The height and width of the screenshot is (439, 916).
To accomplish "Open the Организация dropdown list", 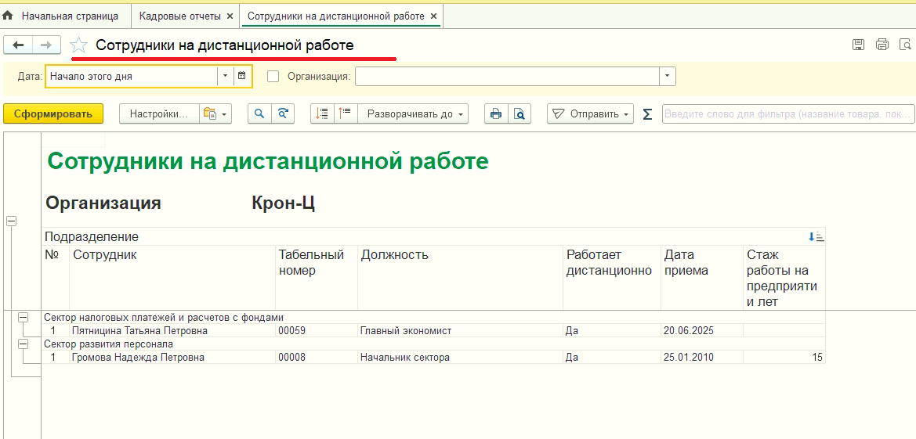I will (x=668, y=76).
